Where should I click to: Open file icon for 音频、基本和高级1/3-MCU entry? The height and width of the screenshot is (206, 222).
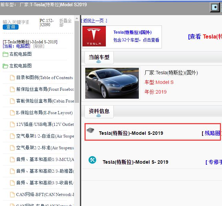[12, 160]
